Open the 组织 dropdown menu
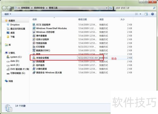 (x=8, y=14)
